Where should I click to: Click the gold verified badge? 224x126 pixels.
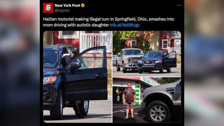click(83, 5)
